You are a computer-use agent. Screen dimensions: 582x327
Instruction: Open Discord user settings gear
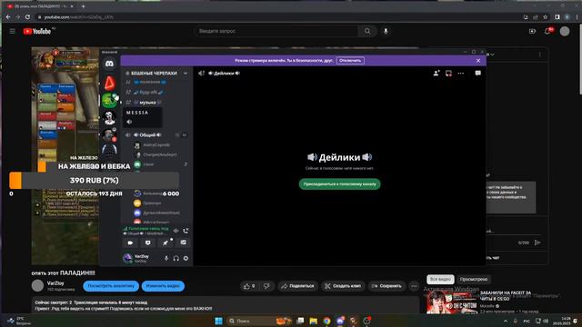[x=186, y=258]
